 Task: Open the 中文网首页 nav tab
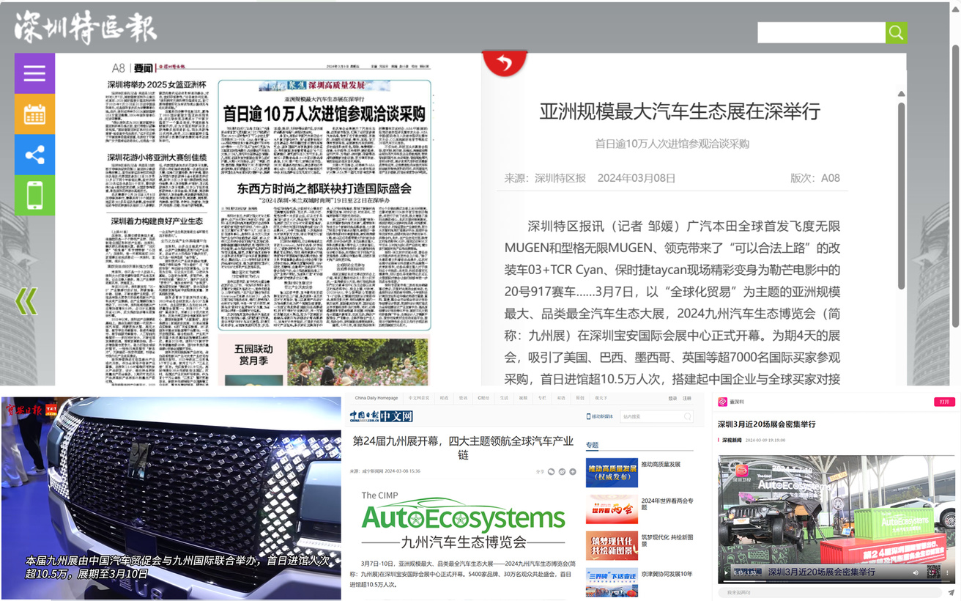(419, 398)
